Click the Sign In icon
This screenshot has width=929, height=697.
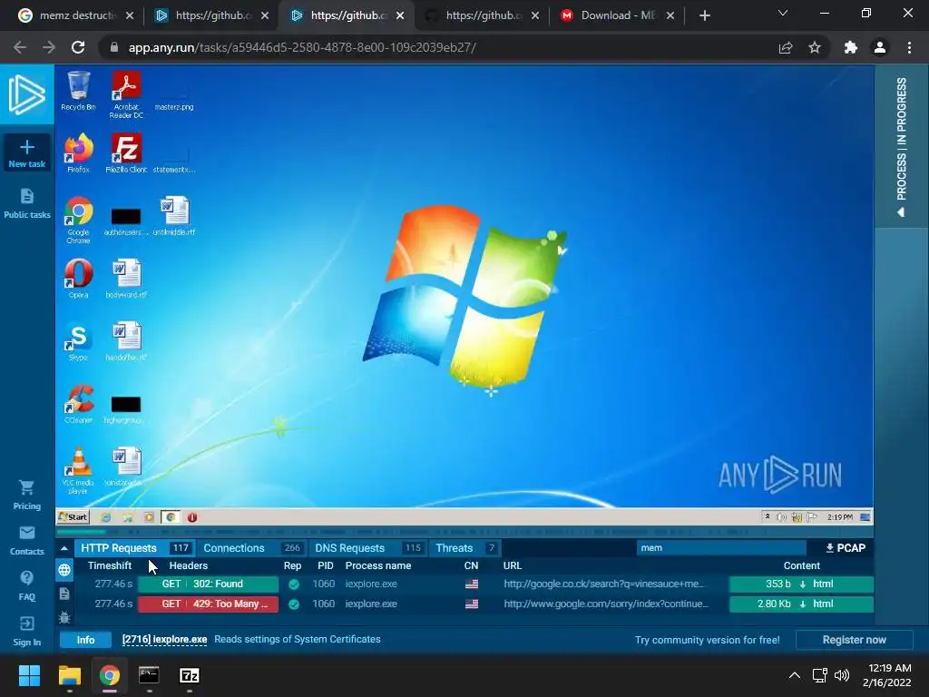click(x=26, y=623)
